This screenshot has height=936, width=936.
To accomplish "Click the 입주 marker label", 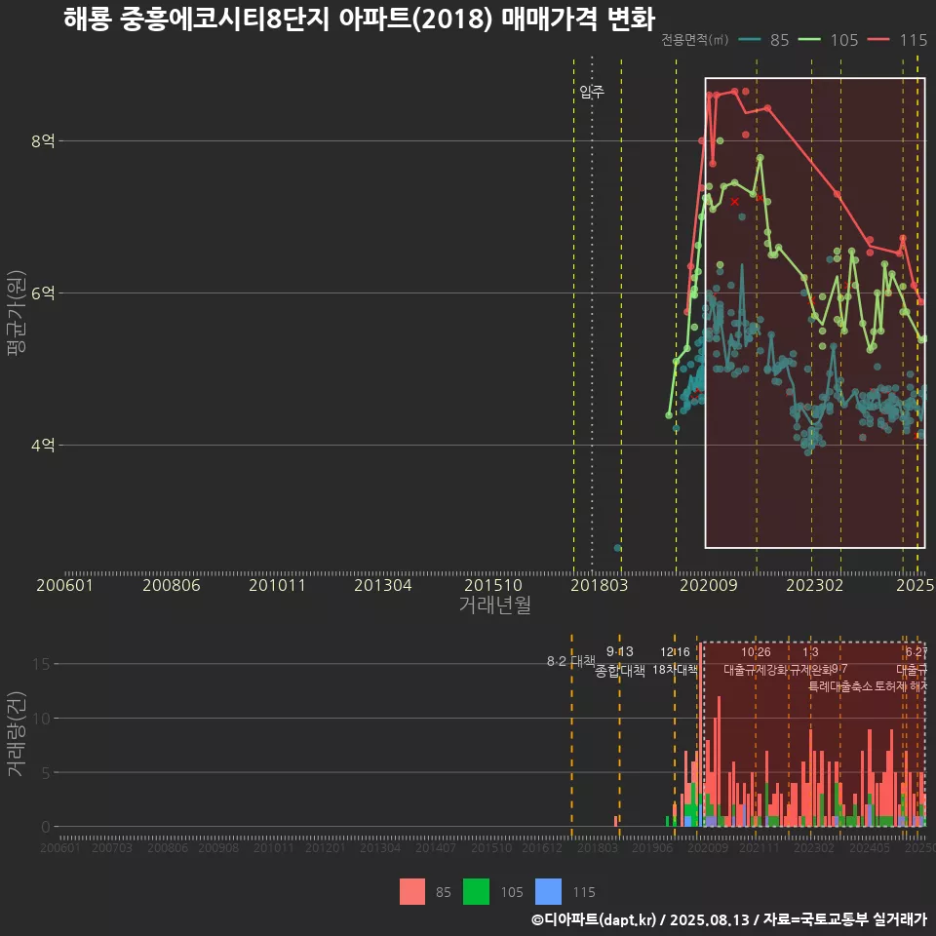I will coord(592,92).
